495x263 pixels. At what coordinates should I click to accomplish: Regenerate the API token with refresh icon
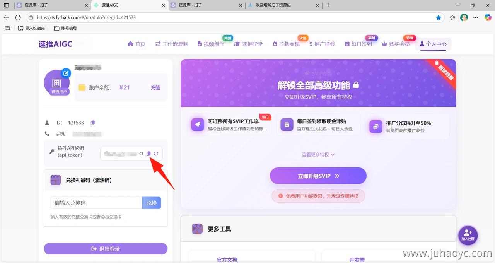(156, 154)
